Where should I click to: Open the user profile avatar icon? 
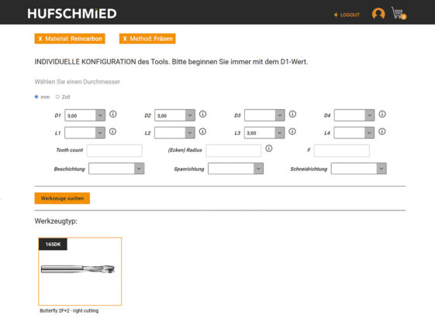click(x=378, y=13)
